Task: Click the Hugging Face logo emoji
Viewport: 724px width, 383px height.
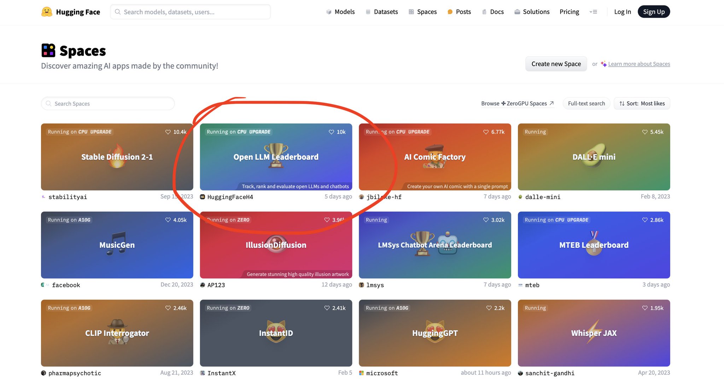Action: click(x=47, y=12)
